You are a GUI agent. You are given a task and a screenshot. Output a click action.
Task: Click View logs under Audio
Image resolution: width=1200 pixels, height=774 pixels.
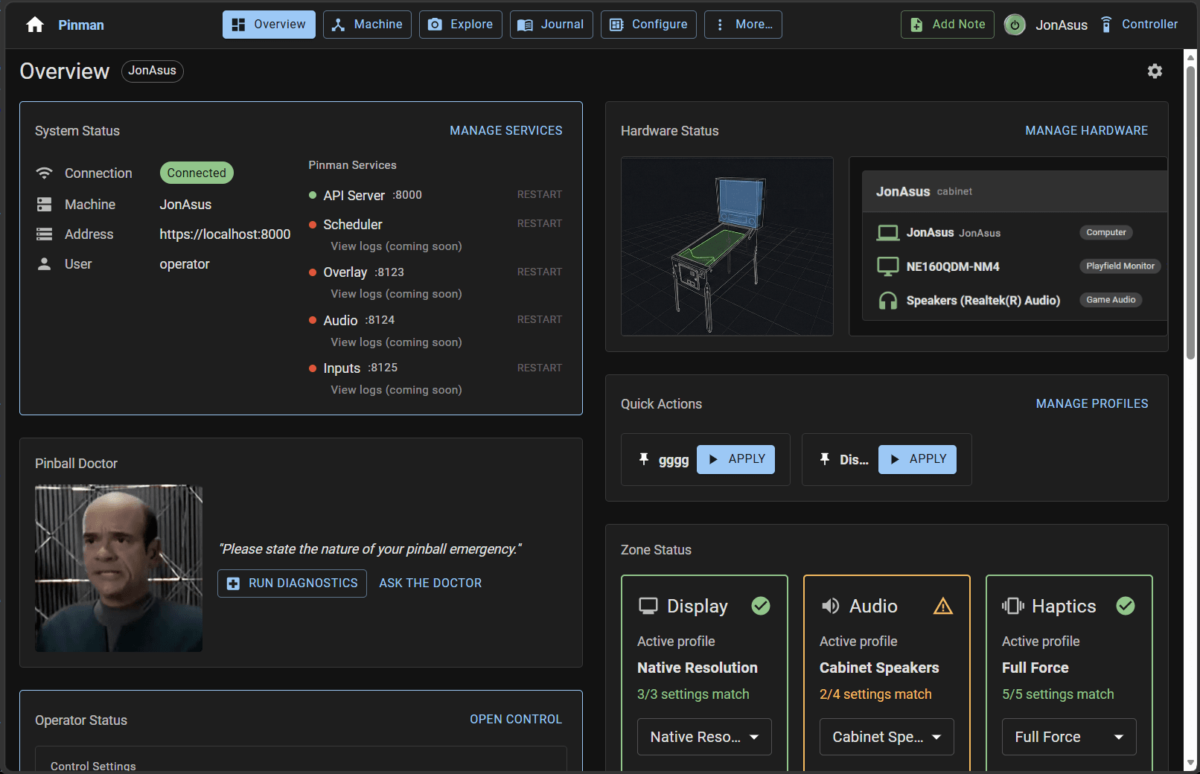[396, 342]
